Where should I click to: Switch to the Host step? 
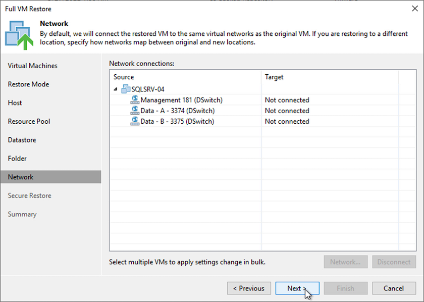pyautogui.click(x=15, y=103)
